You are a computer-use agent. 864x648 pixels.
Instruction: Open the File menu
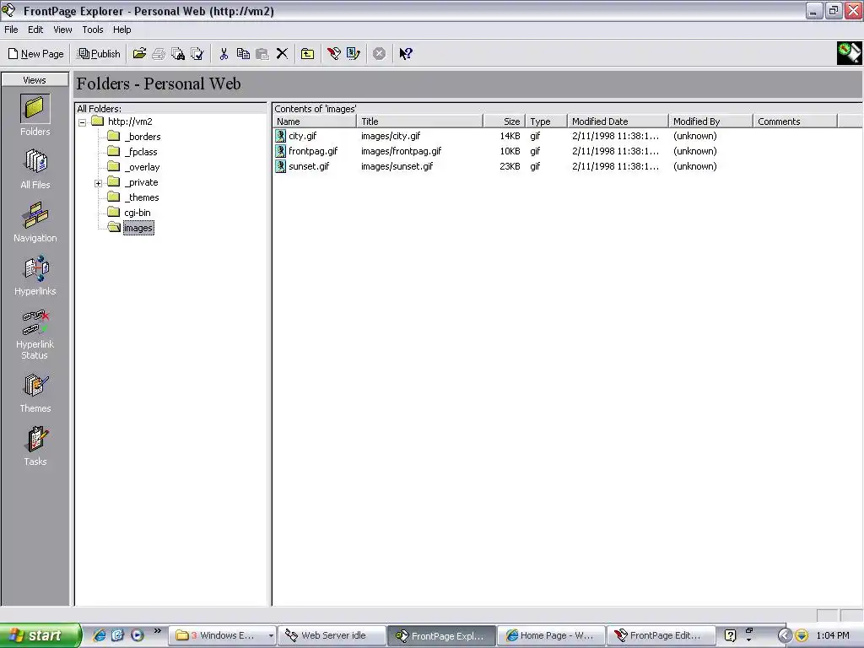click(x=11, y=30)
